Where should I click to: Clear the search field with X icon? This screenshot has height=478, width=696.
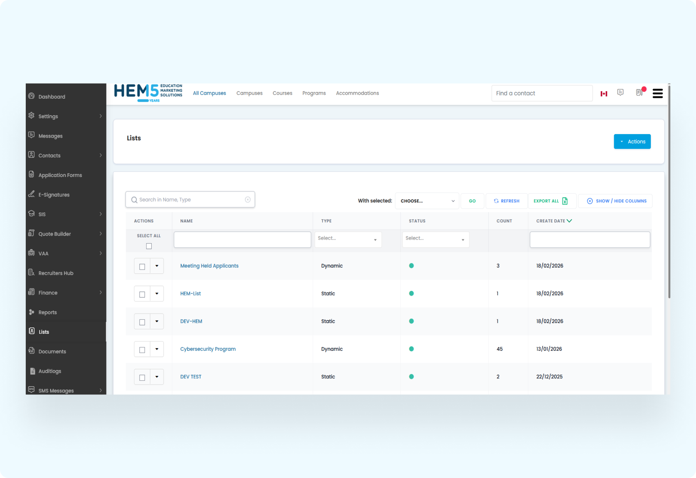point(248,200)
